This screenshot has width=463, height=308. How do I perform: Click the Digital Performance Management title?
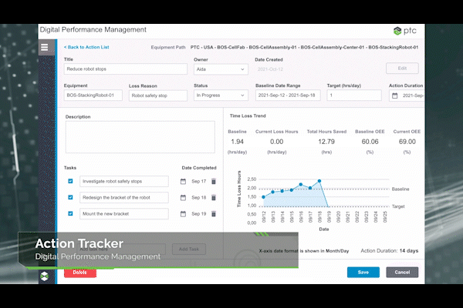coord(93,30)
